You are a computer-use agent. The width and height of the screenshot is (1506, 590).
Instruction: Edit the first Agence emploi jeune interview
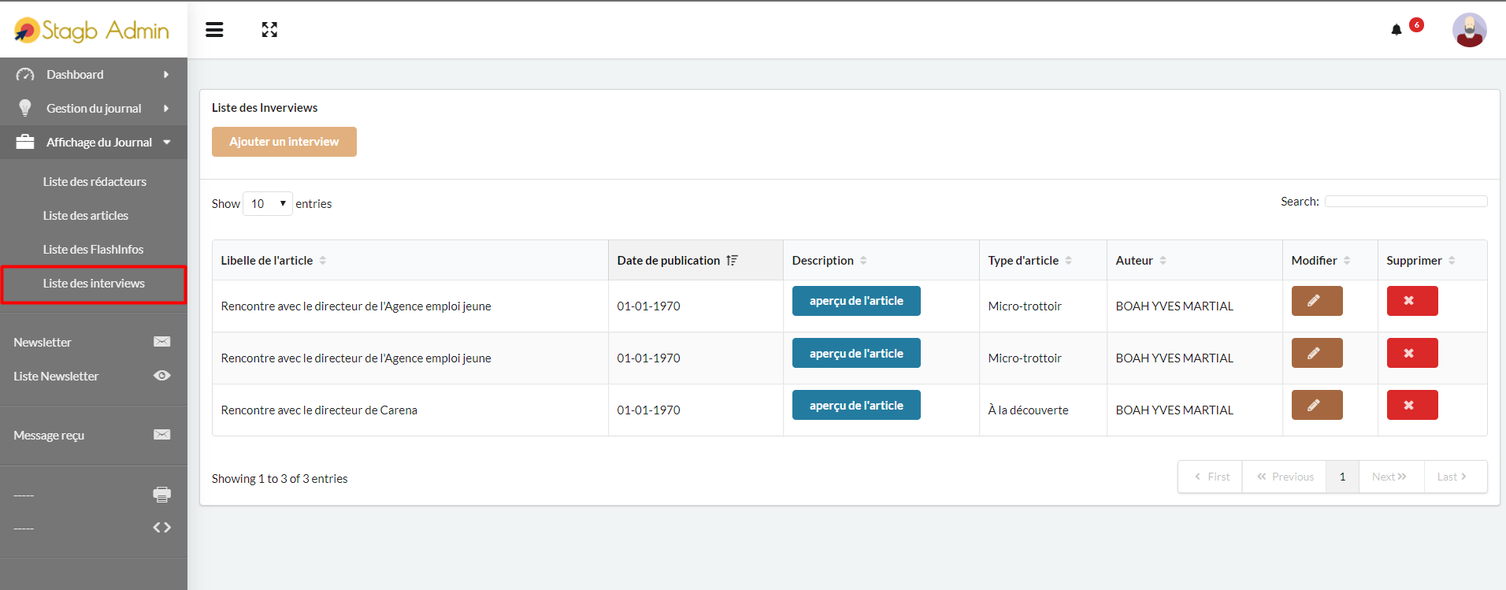(1317, 301)
